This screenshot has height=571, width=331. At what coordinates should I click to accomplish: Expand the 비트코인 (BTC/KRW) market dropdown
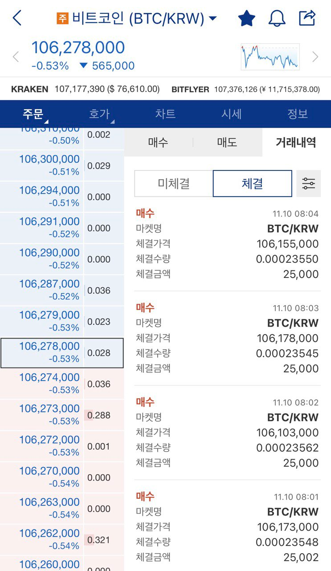136,18
